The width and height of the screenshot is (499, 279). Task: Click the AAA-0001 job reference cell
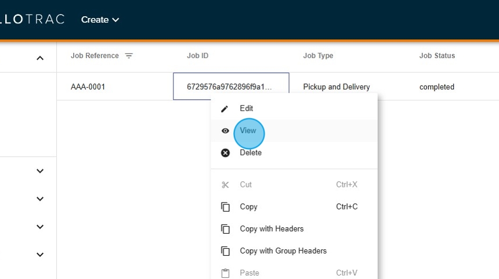pos(88,87)
